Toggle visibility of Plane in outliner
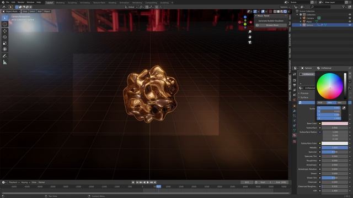The height and width of the screenshot is (198, 353). 350,21
